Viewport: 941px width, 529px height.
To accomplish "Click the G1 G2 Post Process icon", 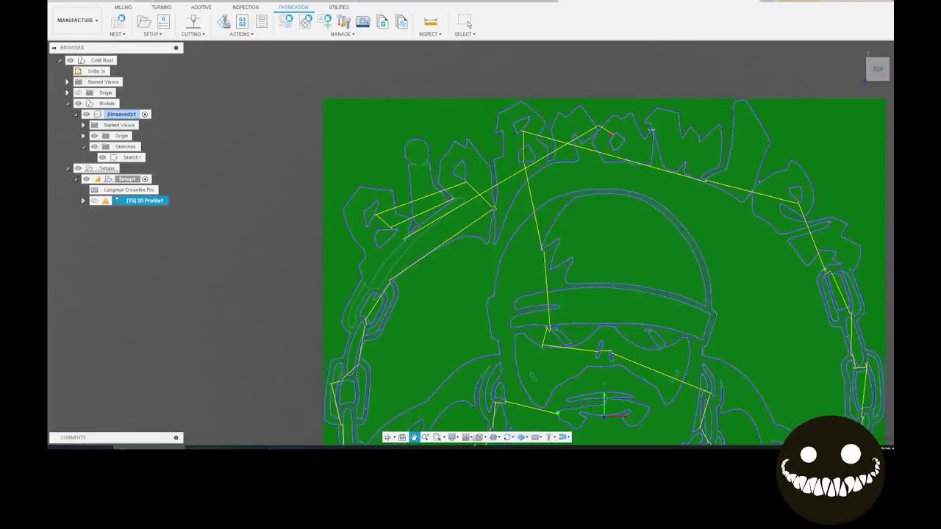I will 243,22.
